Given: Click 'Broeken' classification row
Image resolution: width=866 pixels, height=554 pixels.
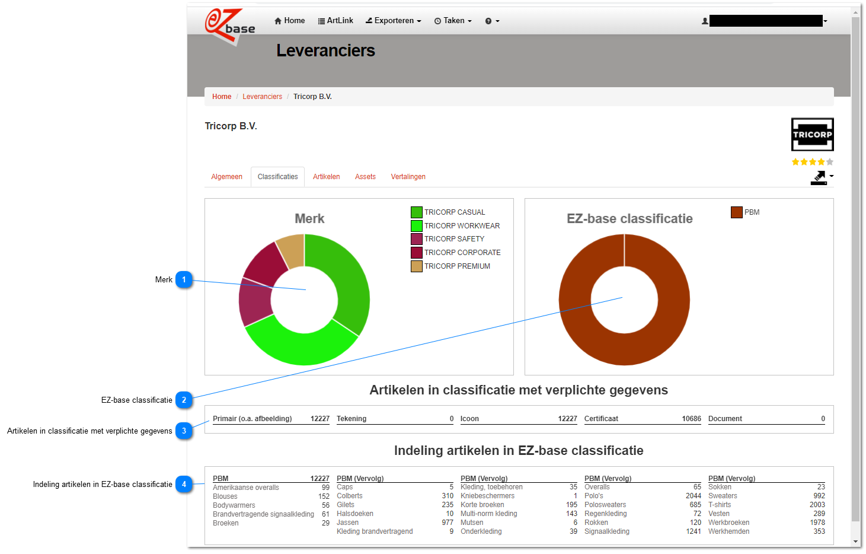Looking at the screenshot, I should [x=271, y=523].
